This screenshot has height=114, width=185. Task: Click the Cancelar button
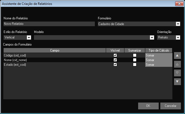pos(170,106)
